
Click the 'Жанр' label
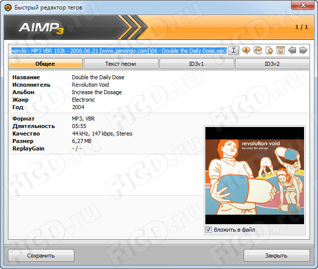pos(20,100)
